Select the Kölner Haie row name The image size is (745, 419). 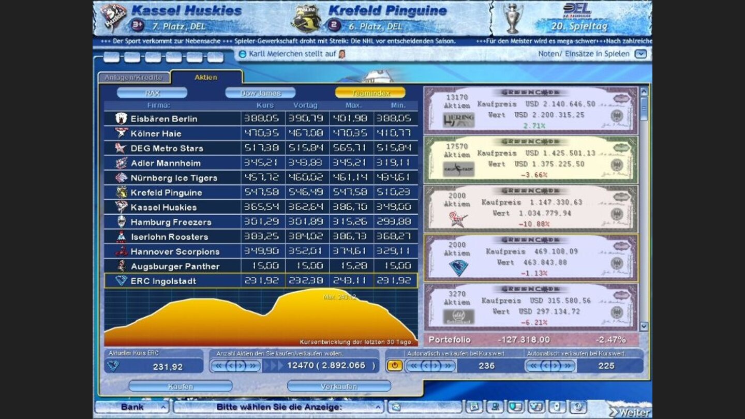click(x=156, y=133)
